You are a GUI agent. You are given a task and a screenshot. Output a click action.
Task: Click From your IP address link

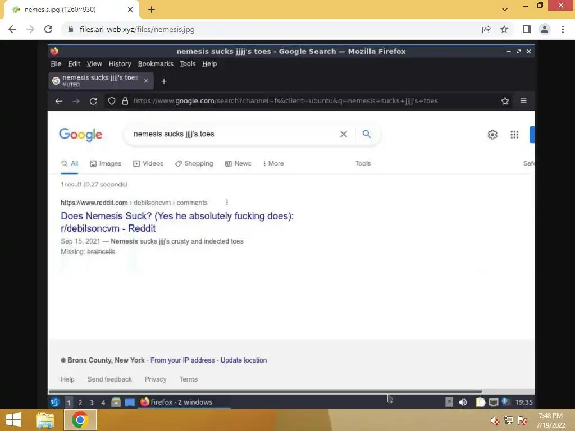[182, 360]
